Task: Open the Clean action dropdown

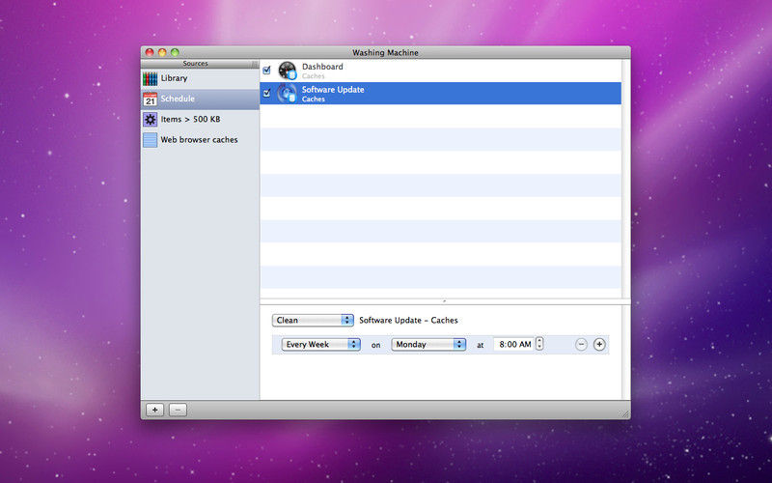Action: [x=313, y=321]
